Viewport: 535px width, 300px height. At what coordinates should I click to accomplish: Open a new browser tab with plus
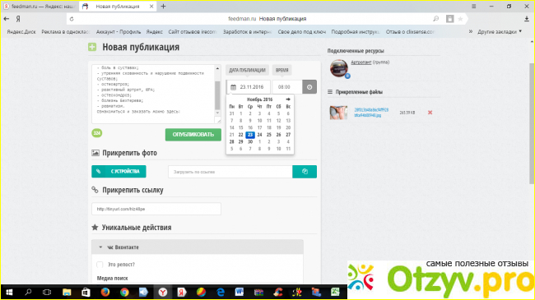click(163, 6)
